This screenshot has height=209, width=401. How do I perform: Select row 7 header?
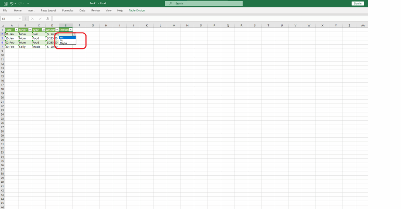coord(2,47)
